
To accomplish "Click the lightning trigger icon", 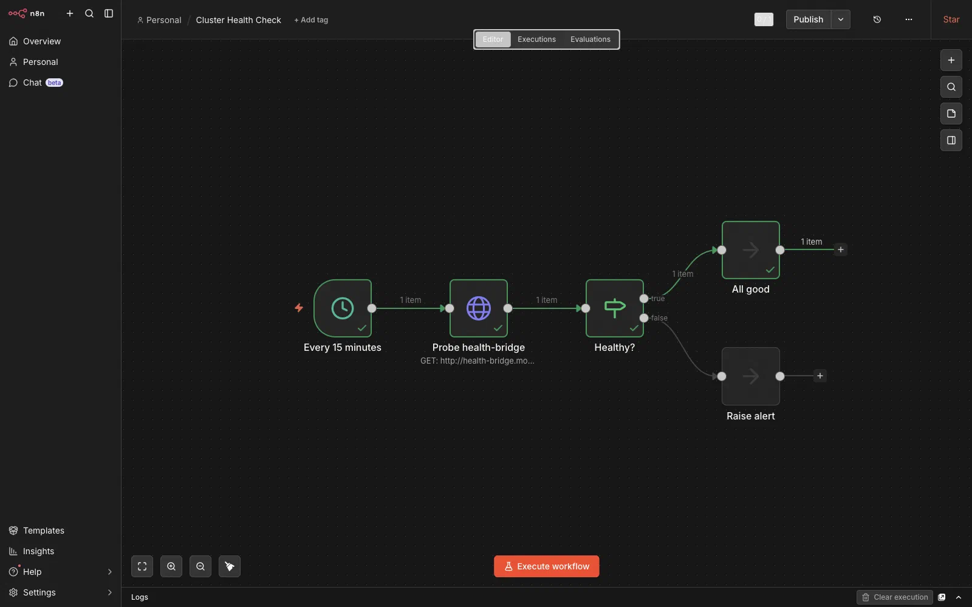I will tap(299, 308).
